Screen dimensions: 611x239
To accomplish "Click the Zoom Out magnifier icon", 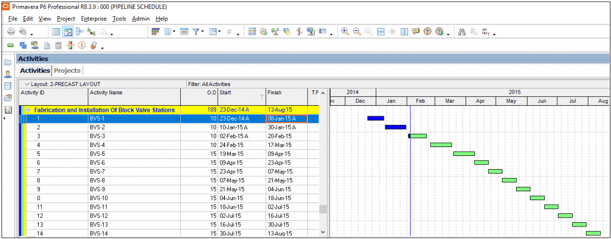I will tap(357, 32).
